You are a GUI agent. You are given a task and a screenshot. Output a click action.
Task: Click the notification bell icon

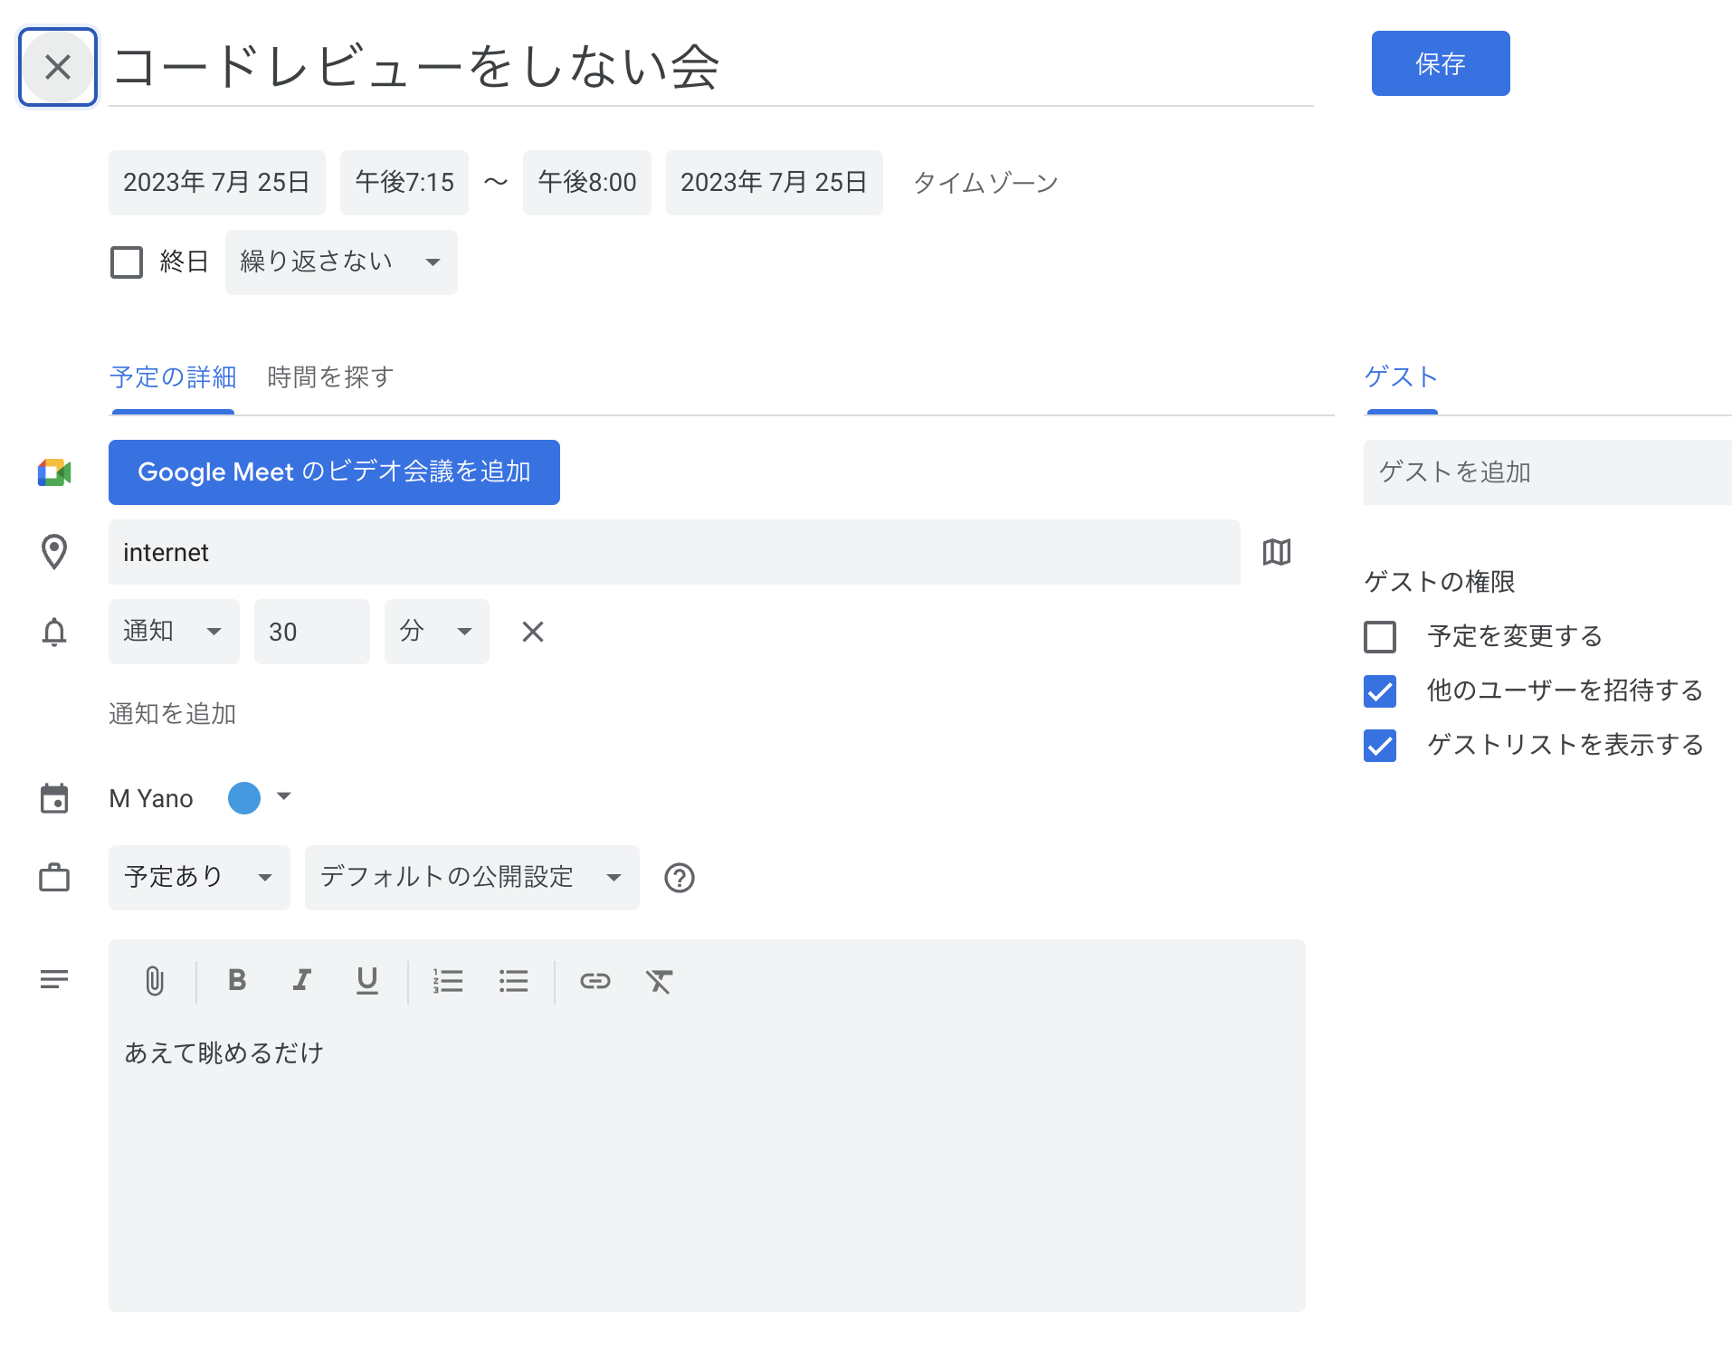pyautogui.click(x=54, y=632)
